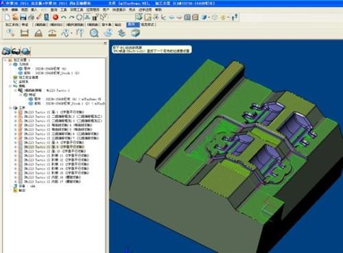Image resolution: width=343 pixels, height=253 pixels.
Task: Open the globe panel tab icon
Action: tap(26, 51)
